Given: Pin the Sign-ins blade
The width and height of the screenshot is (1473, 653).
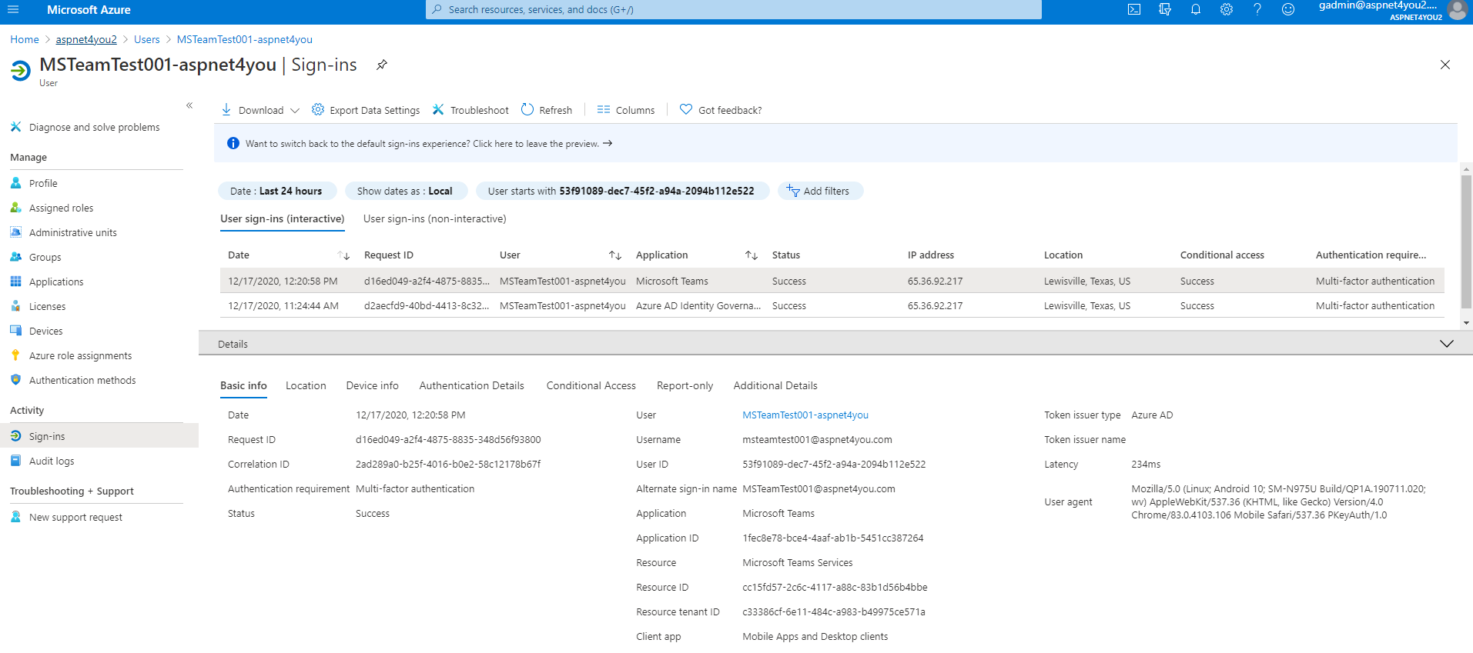Looking at the screenshot, I should coord(382,65).
